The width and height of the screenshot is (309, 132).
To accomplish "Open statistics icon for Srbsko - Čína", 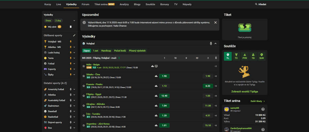I will [x=156, y=76].
